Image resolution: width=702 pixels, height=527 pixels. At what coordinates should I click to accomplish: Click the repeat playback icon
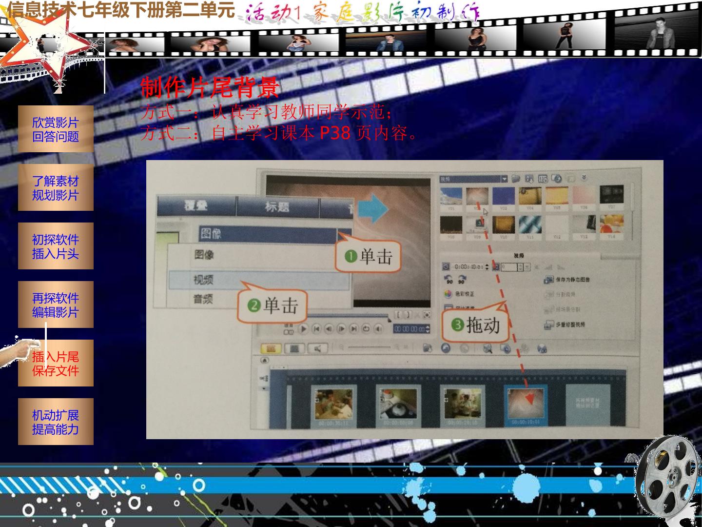[366, 329]
